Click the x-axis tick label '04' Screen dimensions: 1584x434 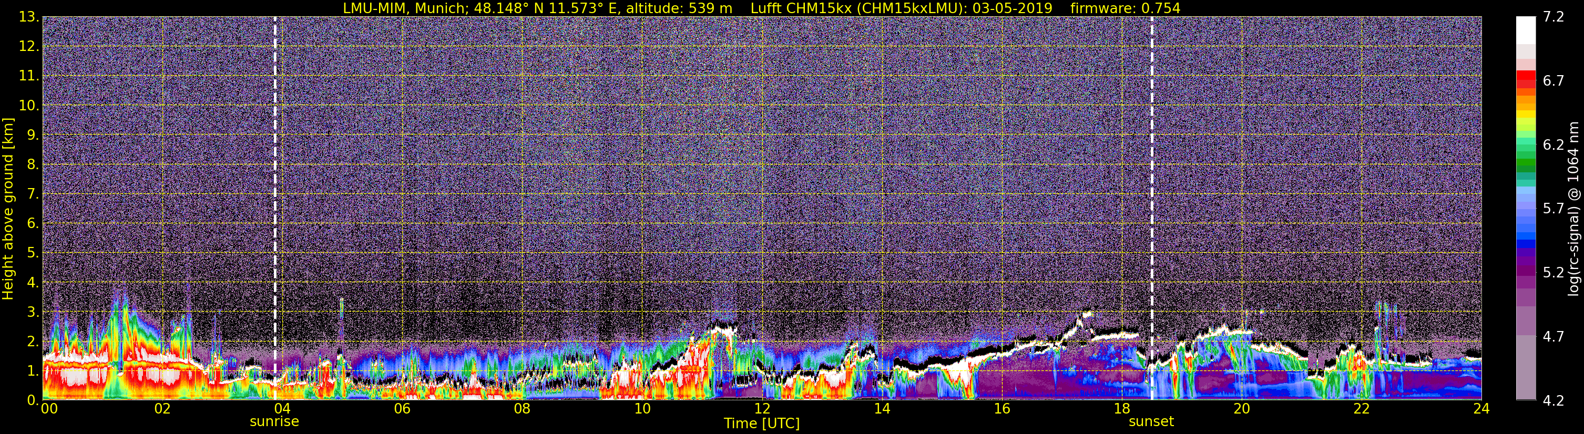pos(282,409)
